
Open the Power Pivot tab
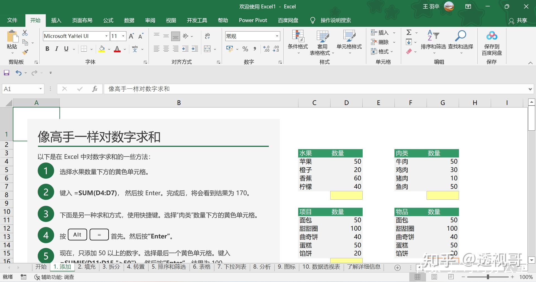(253, 20)
